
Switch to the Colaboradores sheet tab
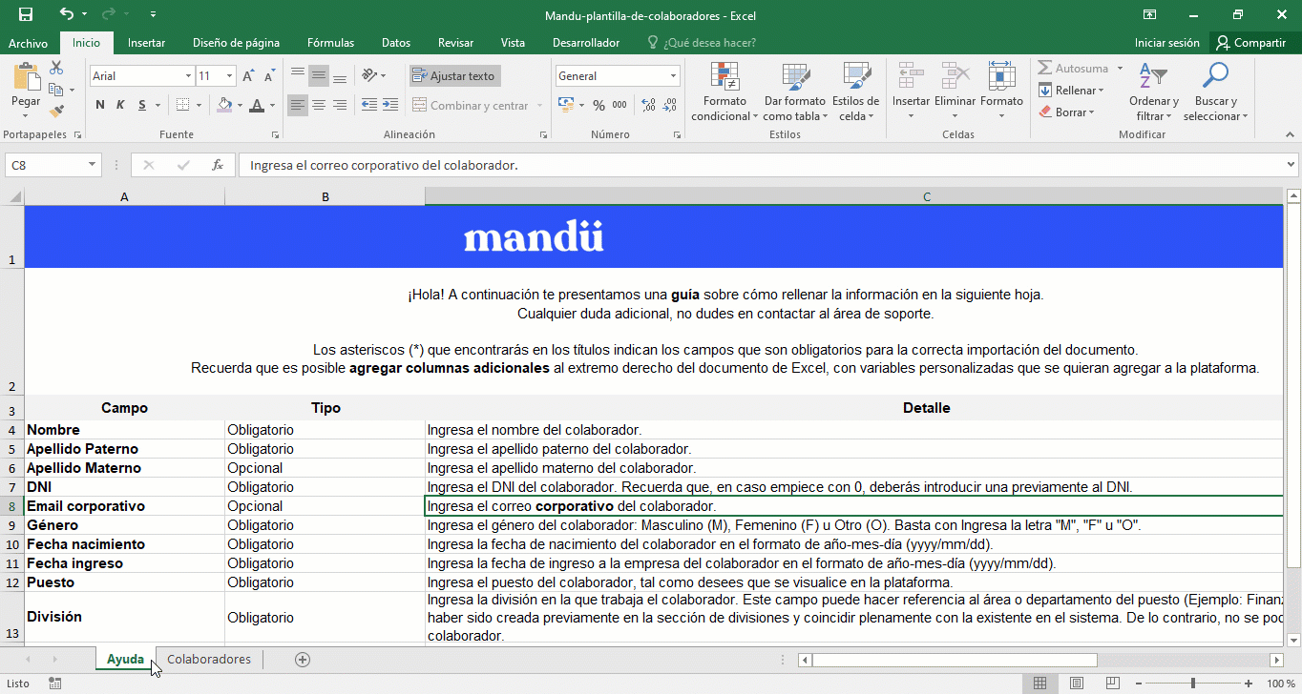pyautogui.click(x=209, y=660)
